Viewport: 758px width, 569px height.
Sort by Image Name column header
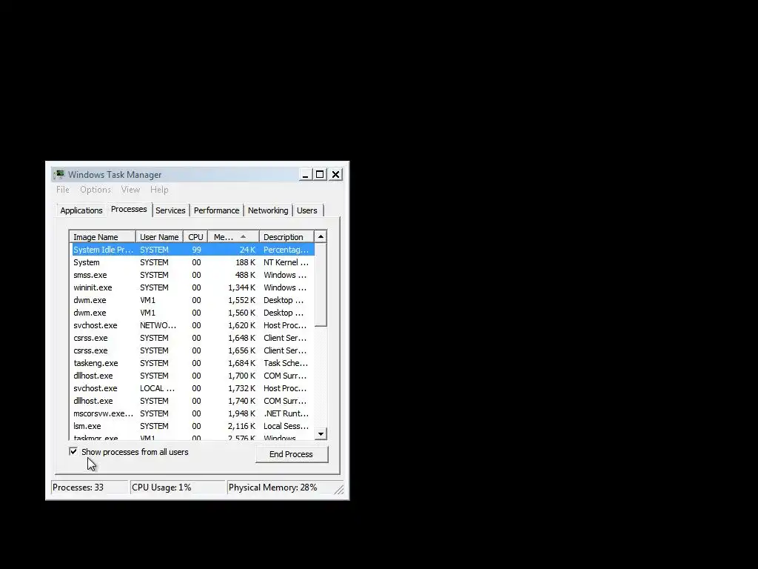102,237
